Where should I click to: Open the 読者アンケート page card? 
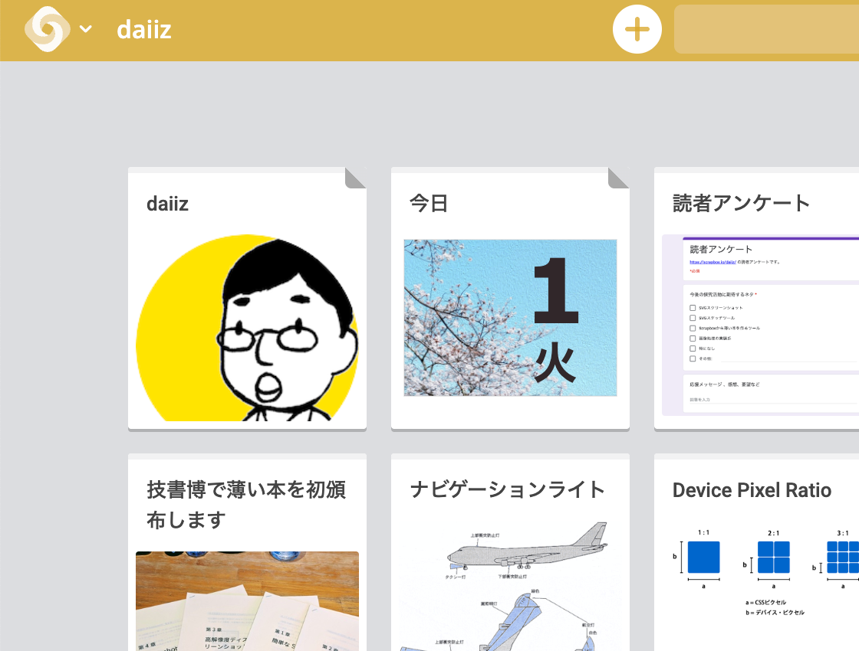pos(756,299)
